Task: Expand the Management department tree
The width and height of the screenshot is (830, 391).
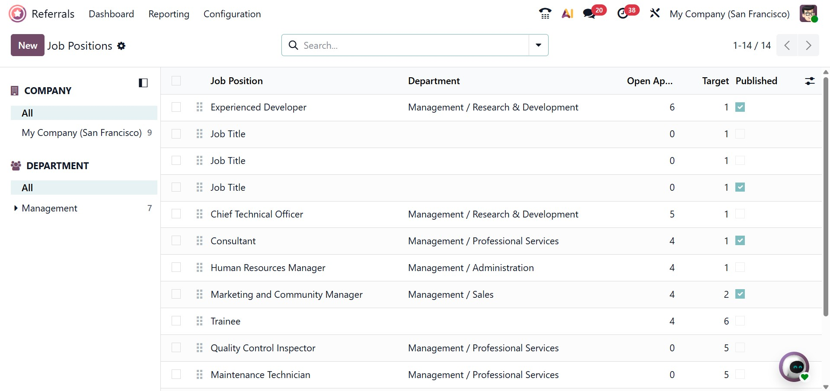Action: click(x=16, y=208)
